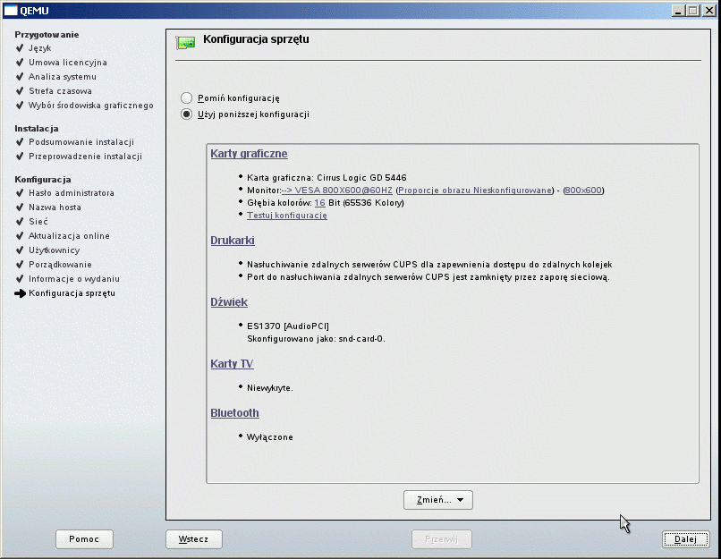Select the Pomiń konfigurację radio button
Screen dimensions: 721x559
(x=186, y=97)
